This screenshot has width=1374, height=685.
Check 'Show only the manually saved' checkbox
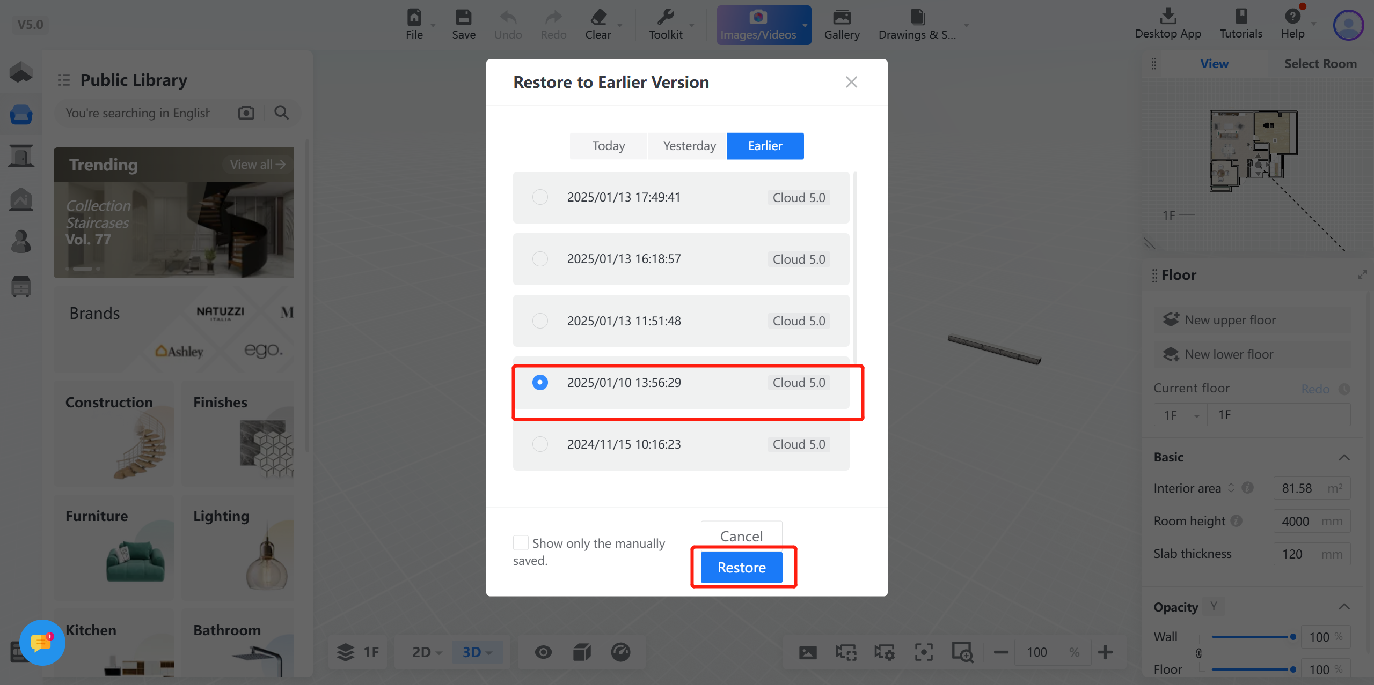pyautogui.click(x=521, y=543)
